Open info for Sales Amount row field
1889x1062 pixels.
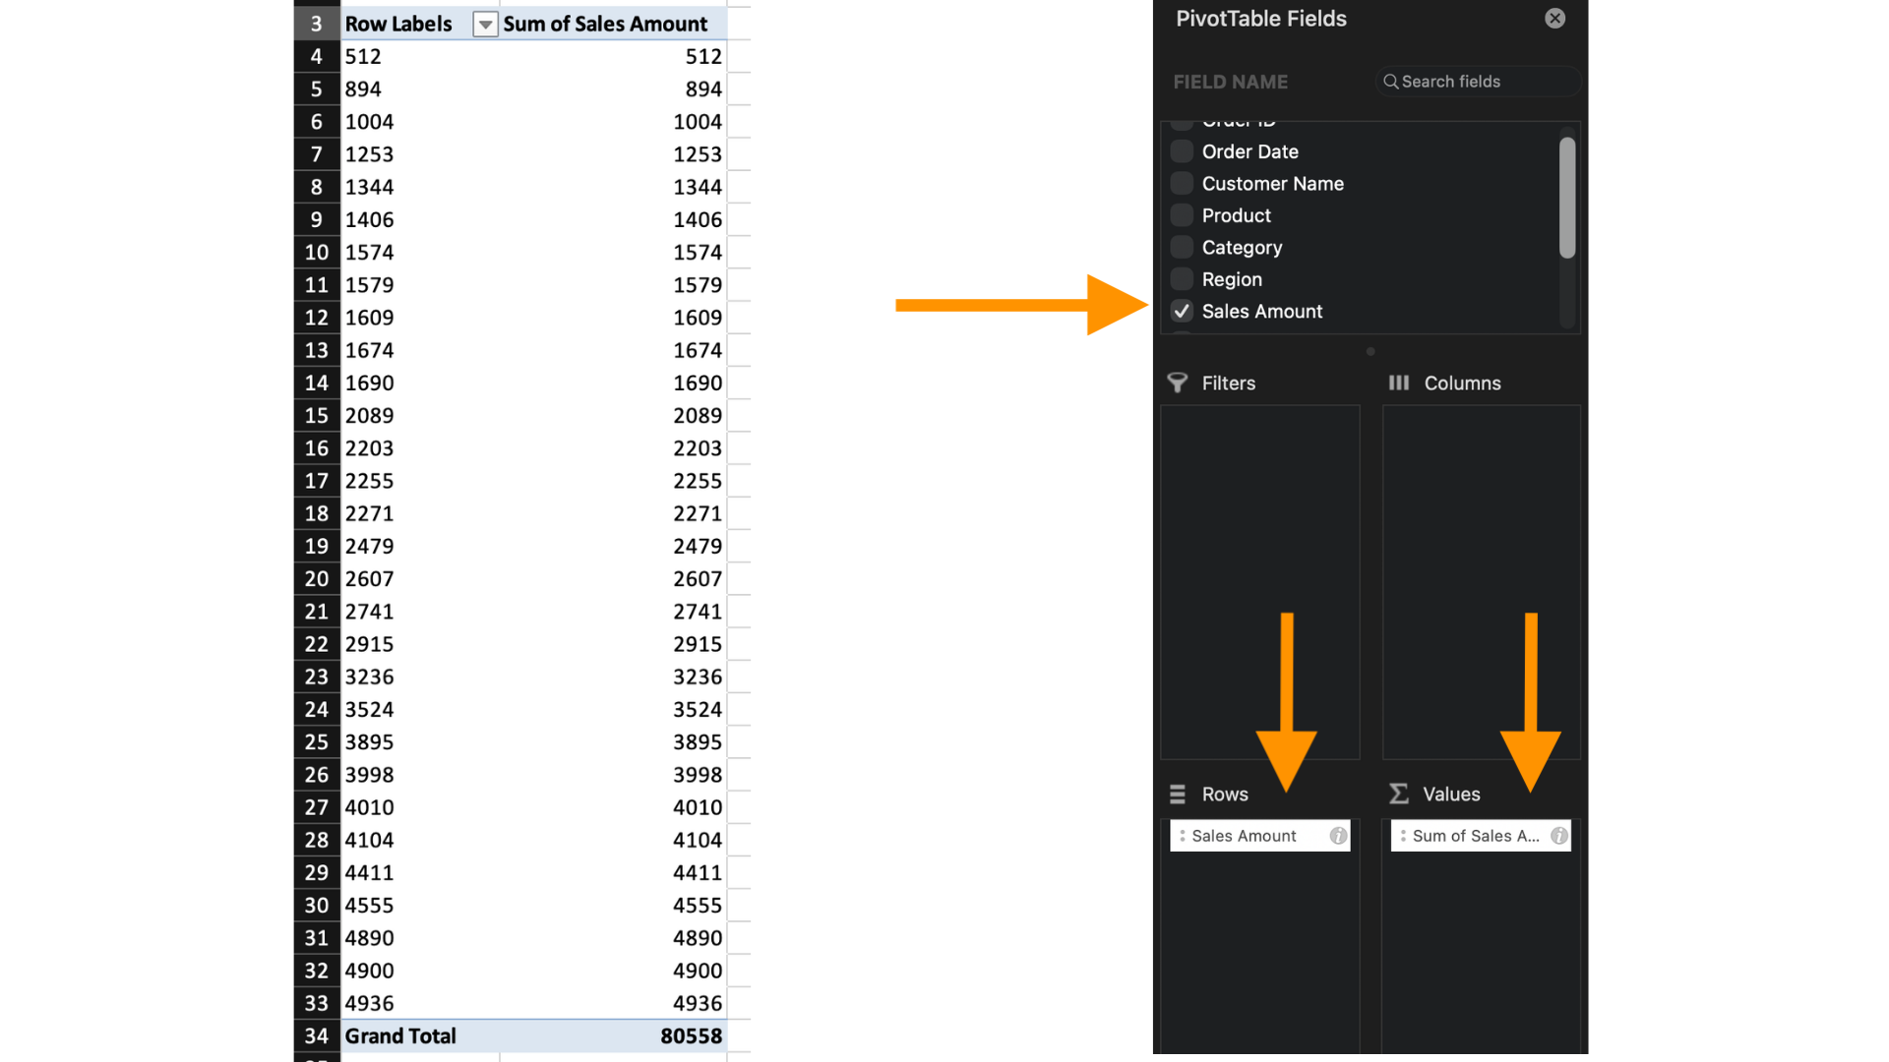1338,836
